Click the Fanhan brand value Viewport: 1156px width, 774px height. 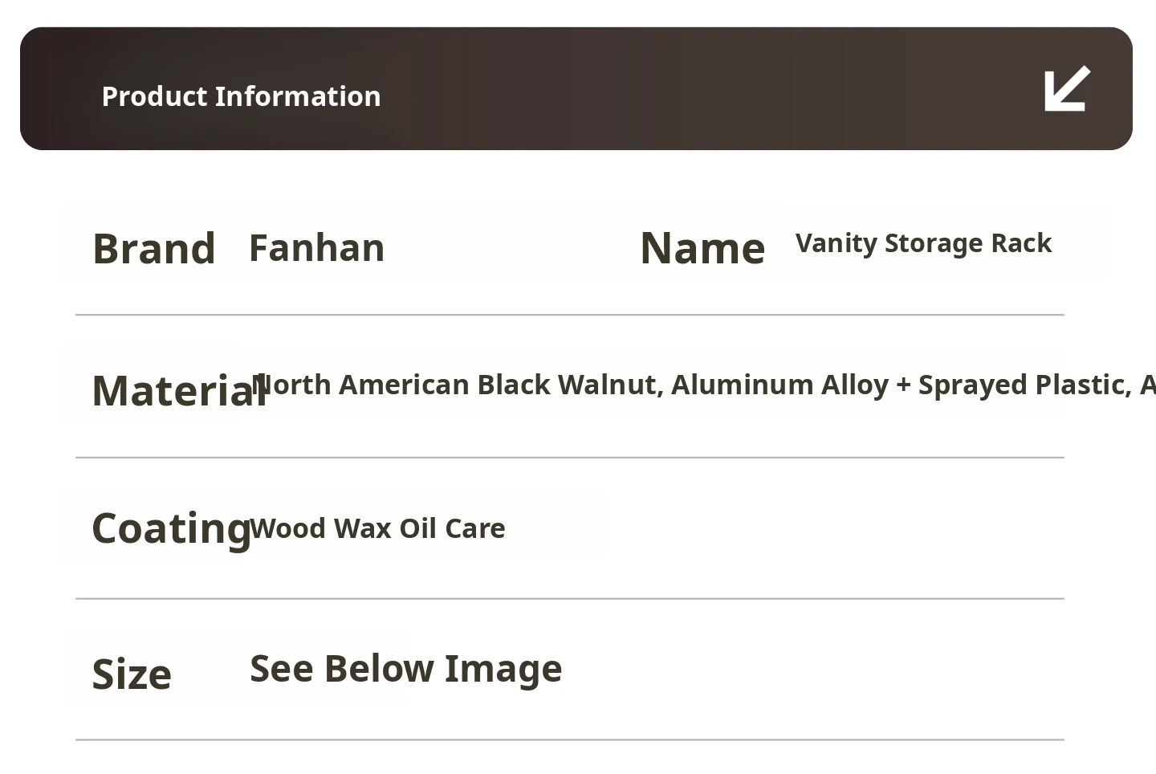pyautogui.click(x=316, y=248)
